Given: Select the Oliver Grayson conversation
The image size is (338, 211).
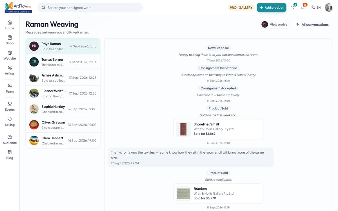Looking at the screenshot, I should point(63,125).
